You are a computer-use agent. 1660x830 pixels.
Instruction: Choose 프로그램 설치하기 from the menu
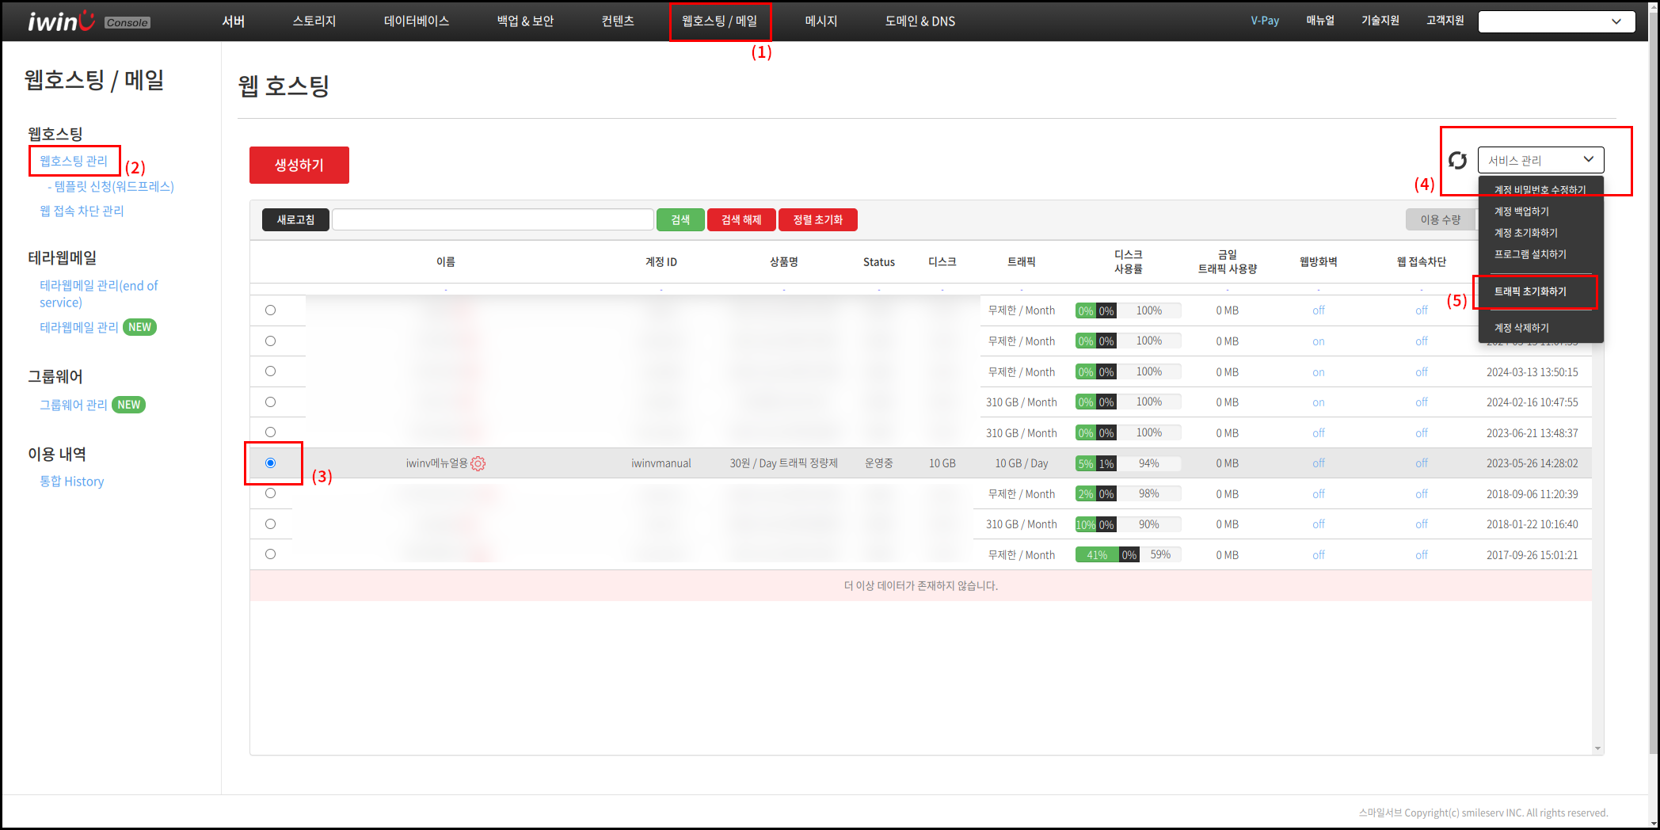(x=1530, y=254)
